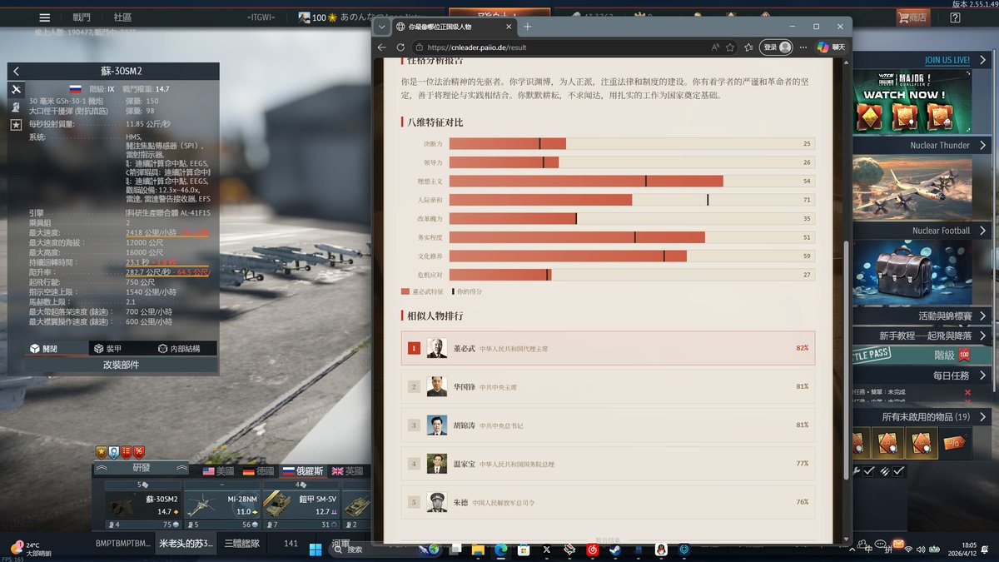Open the War Thunder help question mark

point(955,17)
